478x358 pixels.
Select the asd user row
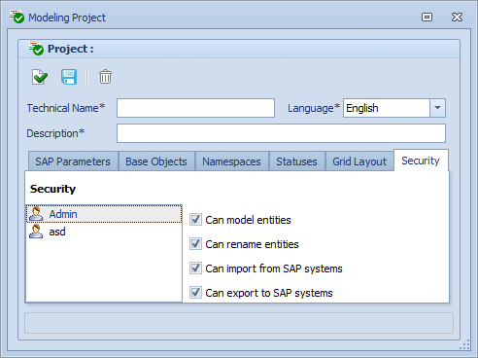click(x=104, y=232)
